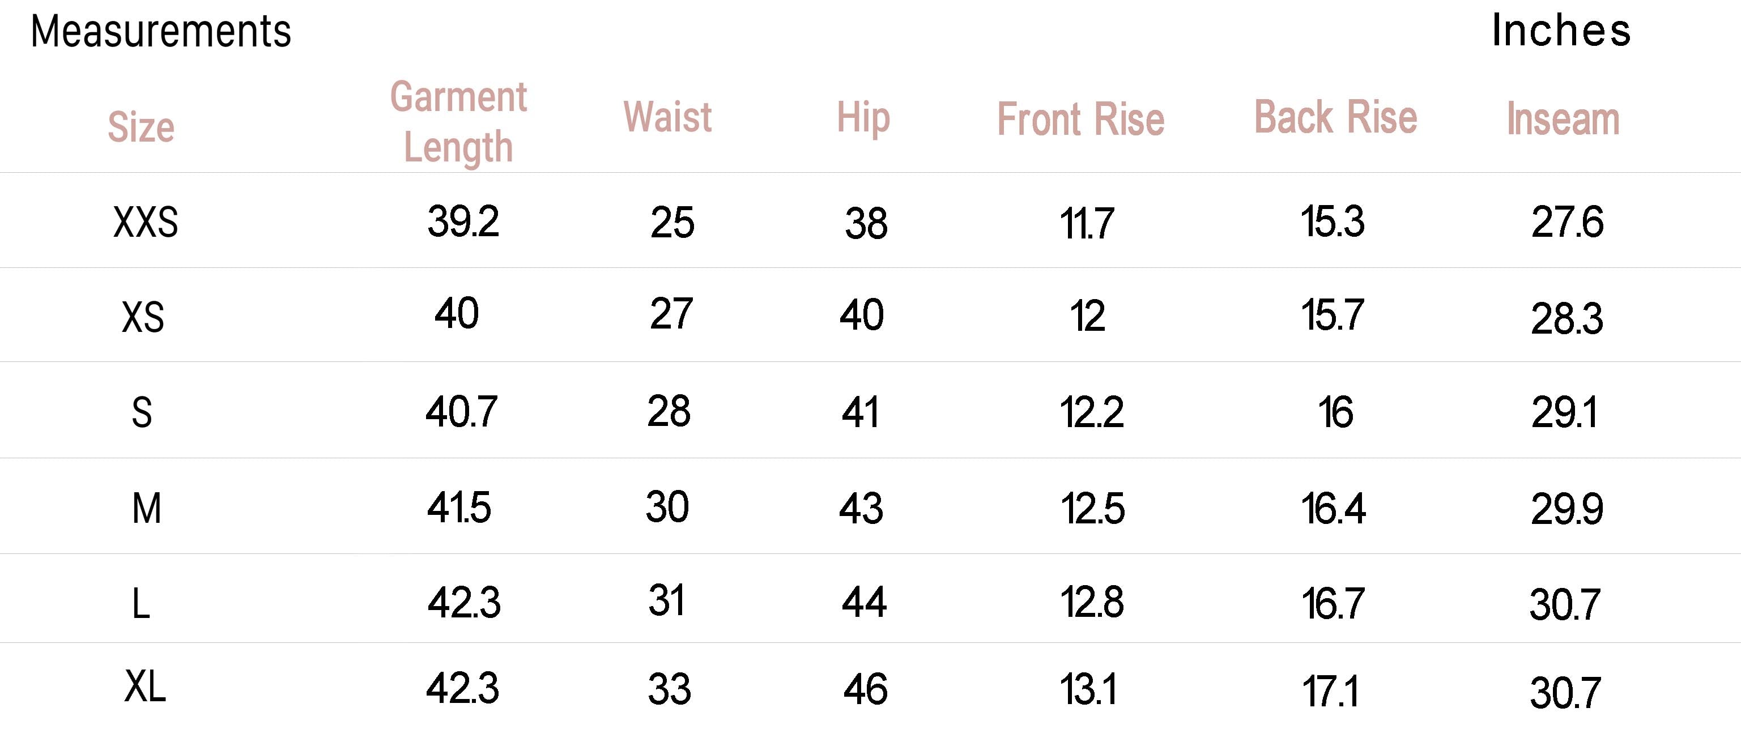Image resolution: width=1741 pixels, height=729 pixels.
Task: Select the L size row label
Action: pyautogui.click(x=141, y=603)
